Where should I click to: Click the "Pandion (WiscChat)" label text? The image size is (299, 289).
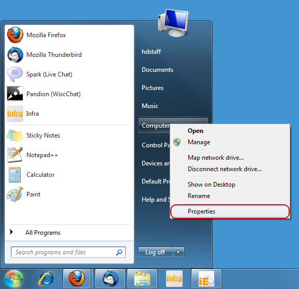pos(53,94)
